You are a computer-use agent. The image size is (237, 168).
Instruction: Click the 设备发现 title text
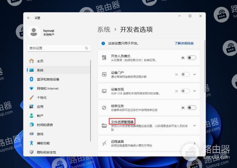point(117,89)
